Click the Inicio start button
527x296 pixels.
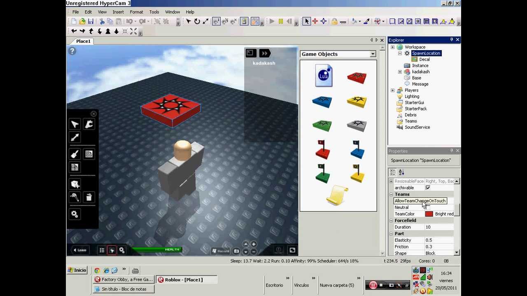coord(77,271)
